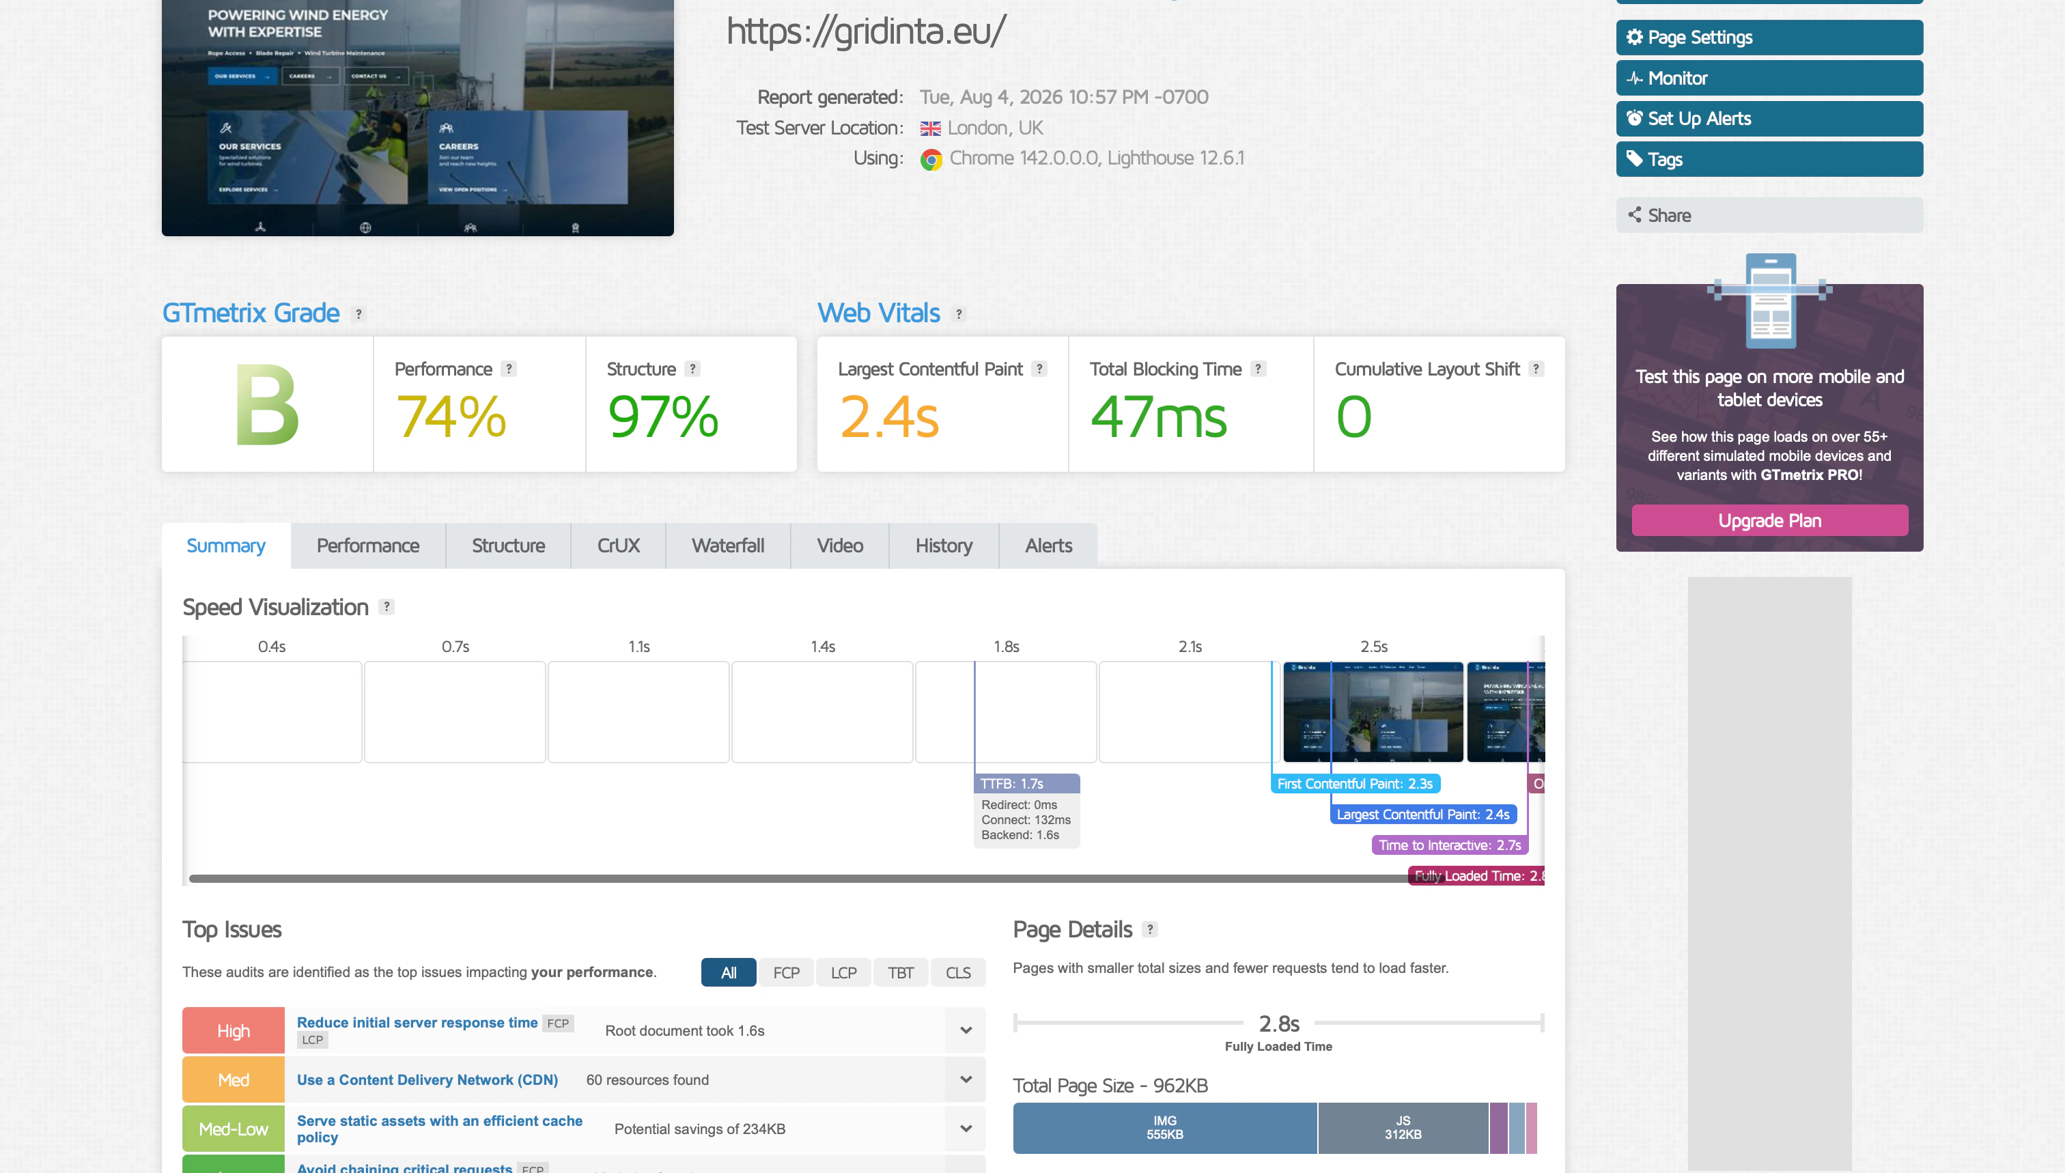Click the First Contentful Paint 2.3s marker

pyautogui.click(x=1355, y=784)
